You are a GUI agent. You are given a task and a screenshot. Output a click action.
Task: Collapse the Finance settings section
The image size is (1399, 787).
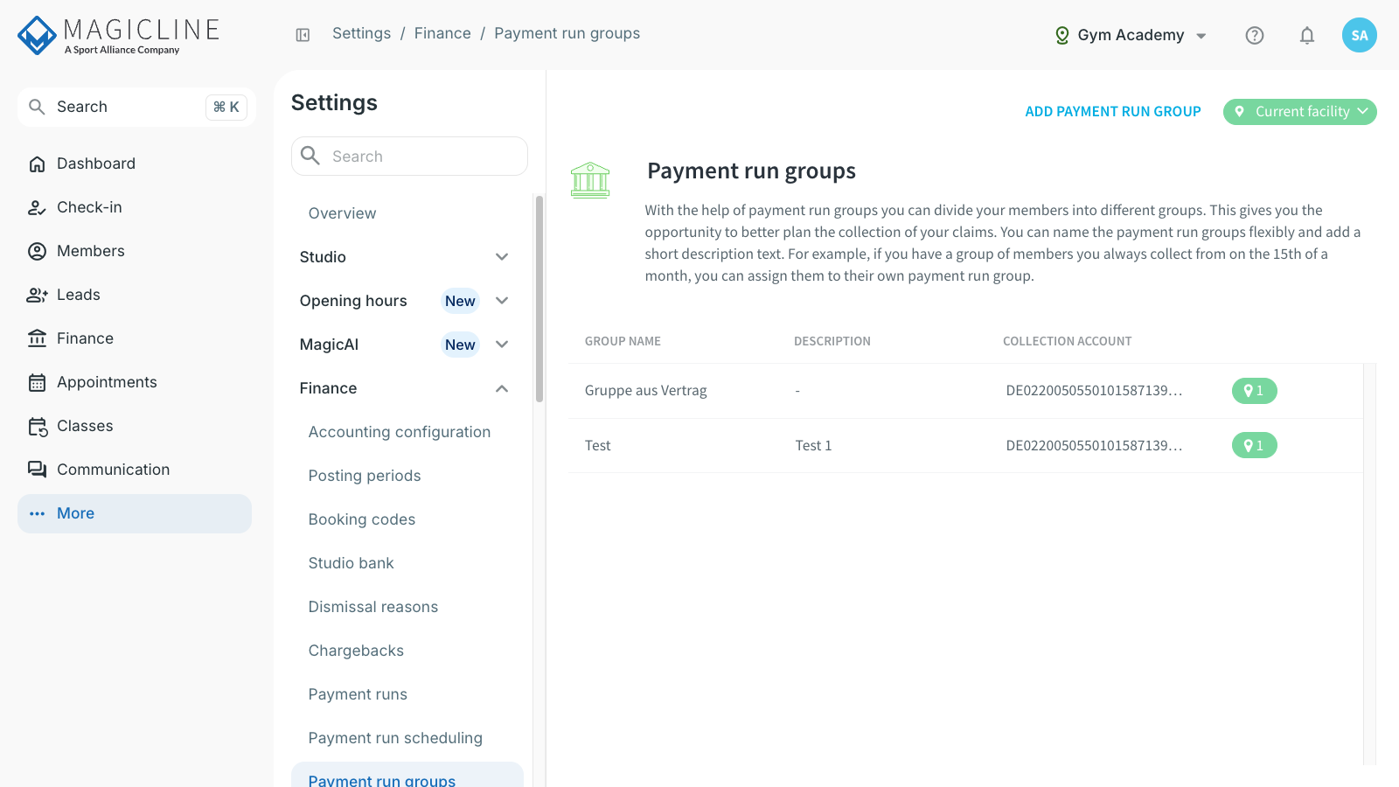coord(404,388)
